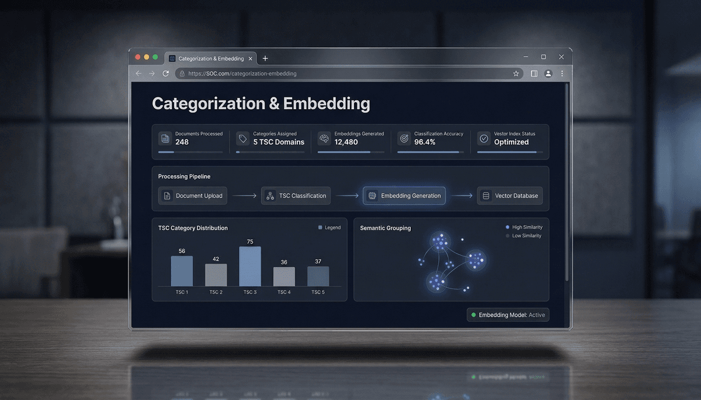Click the Semantic Grouping heading
The image size is (701, 400).
click(386, 228)
